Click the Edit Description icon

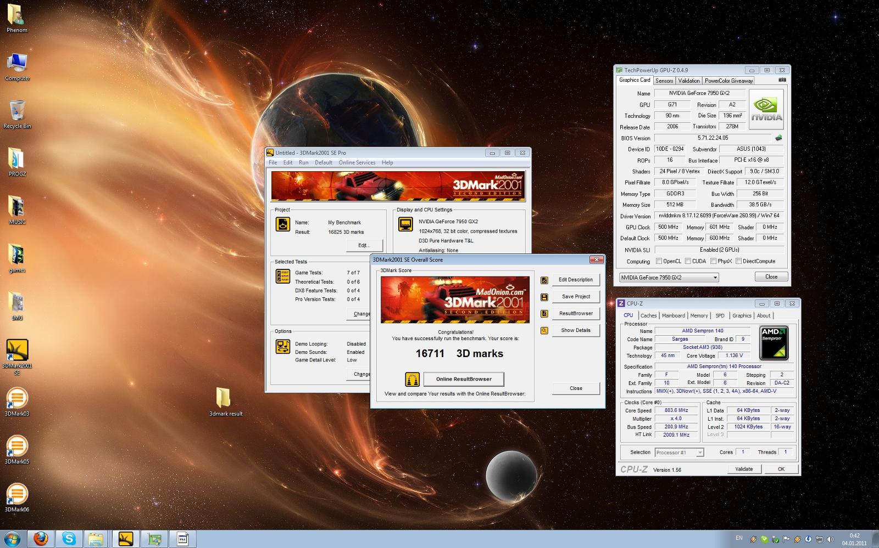[x=544, y=280]
